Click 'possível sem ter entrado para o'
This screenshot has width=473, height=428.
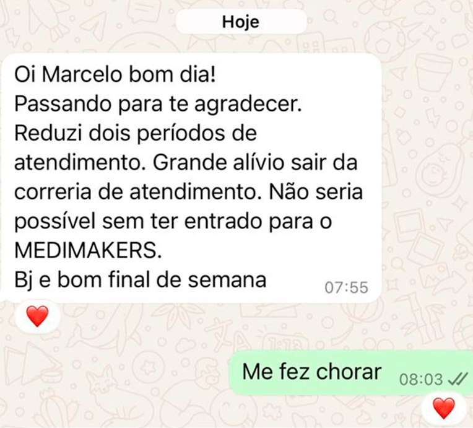173,222
